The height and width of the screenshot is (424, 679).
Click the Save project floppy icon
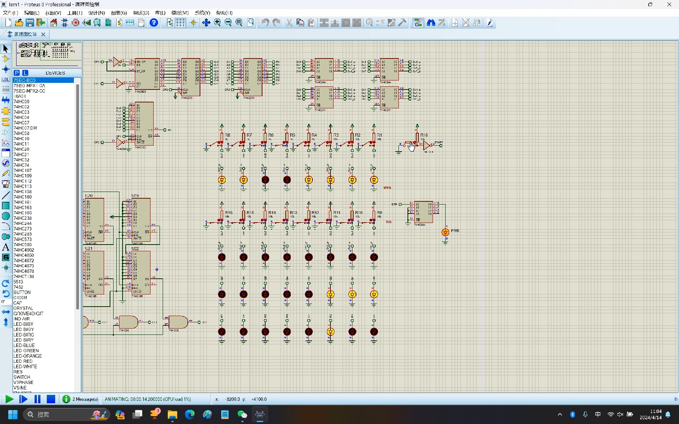30,23
